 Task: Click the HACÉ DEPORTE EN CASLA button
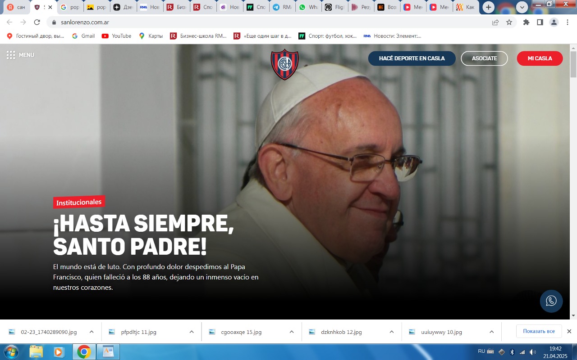click(412, 58)
